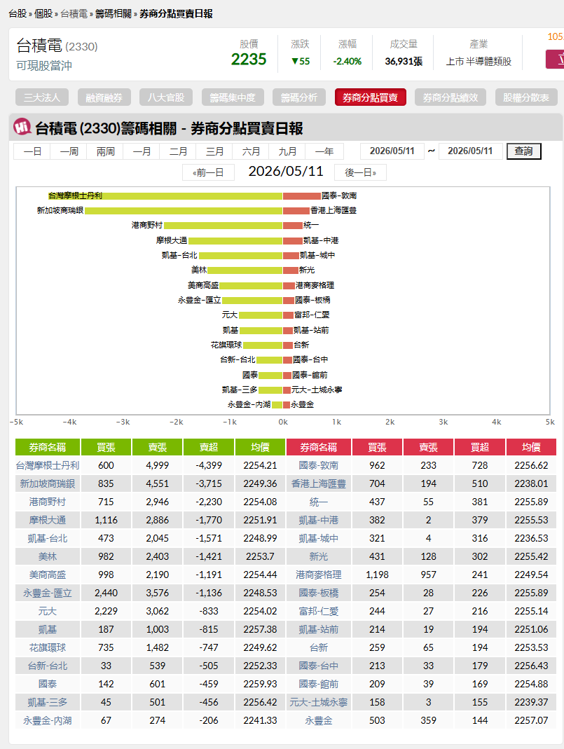Select the 一月 period button
Image resolution: width=564 pixels, height=749 pixels.
[x=142, y=151]
